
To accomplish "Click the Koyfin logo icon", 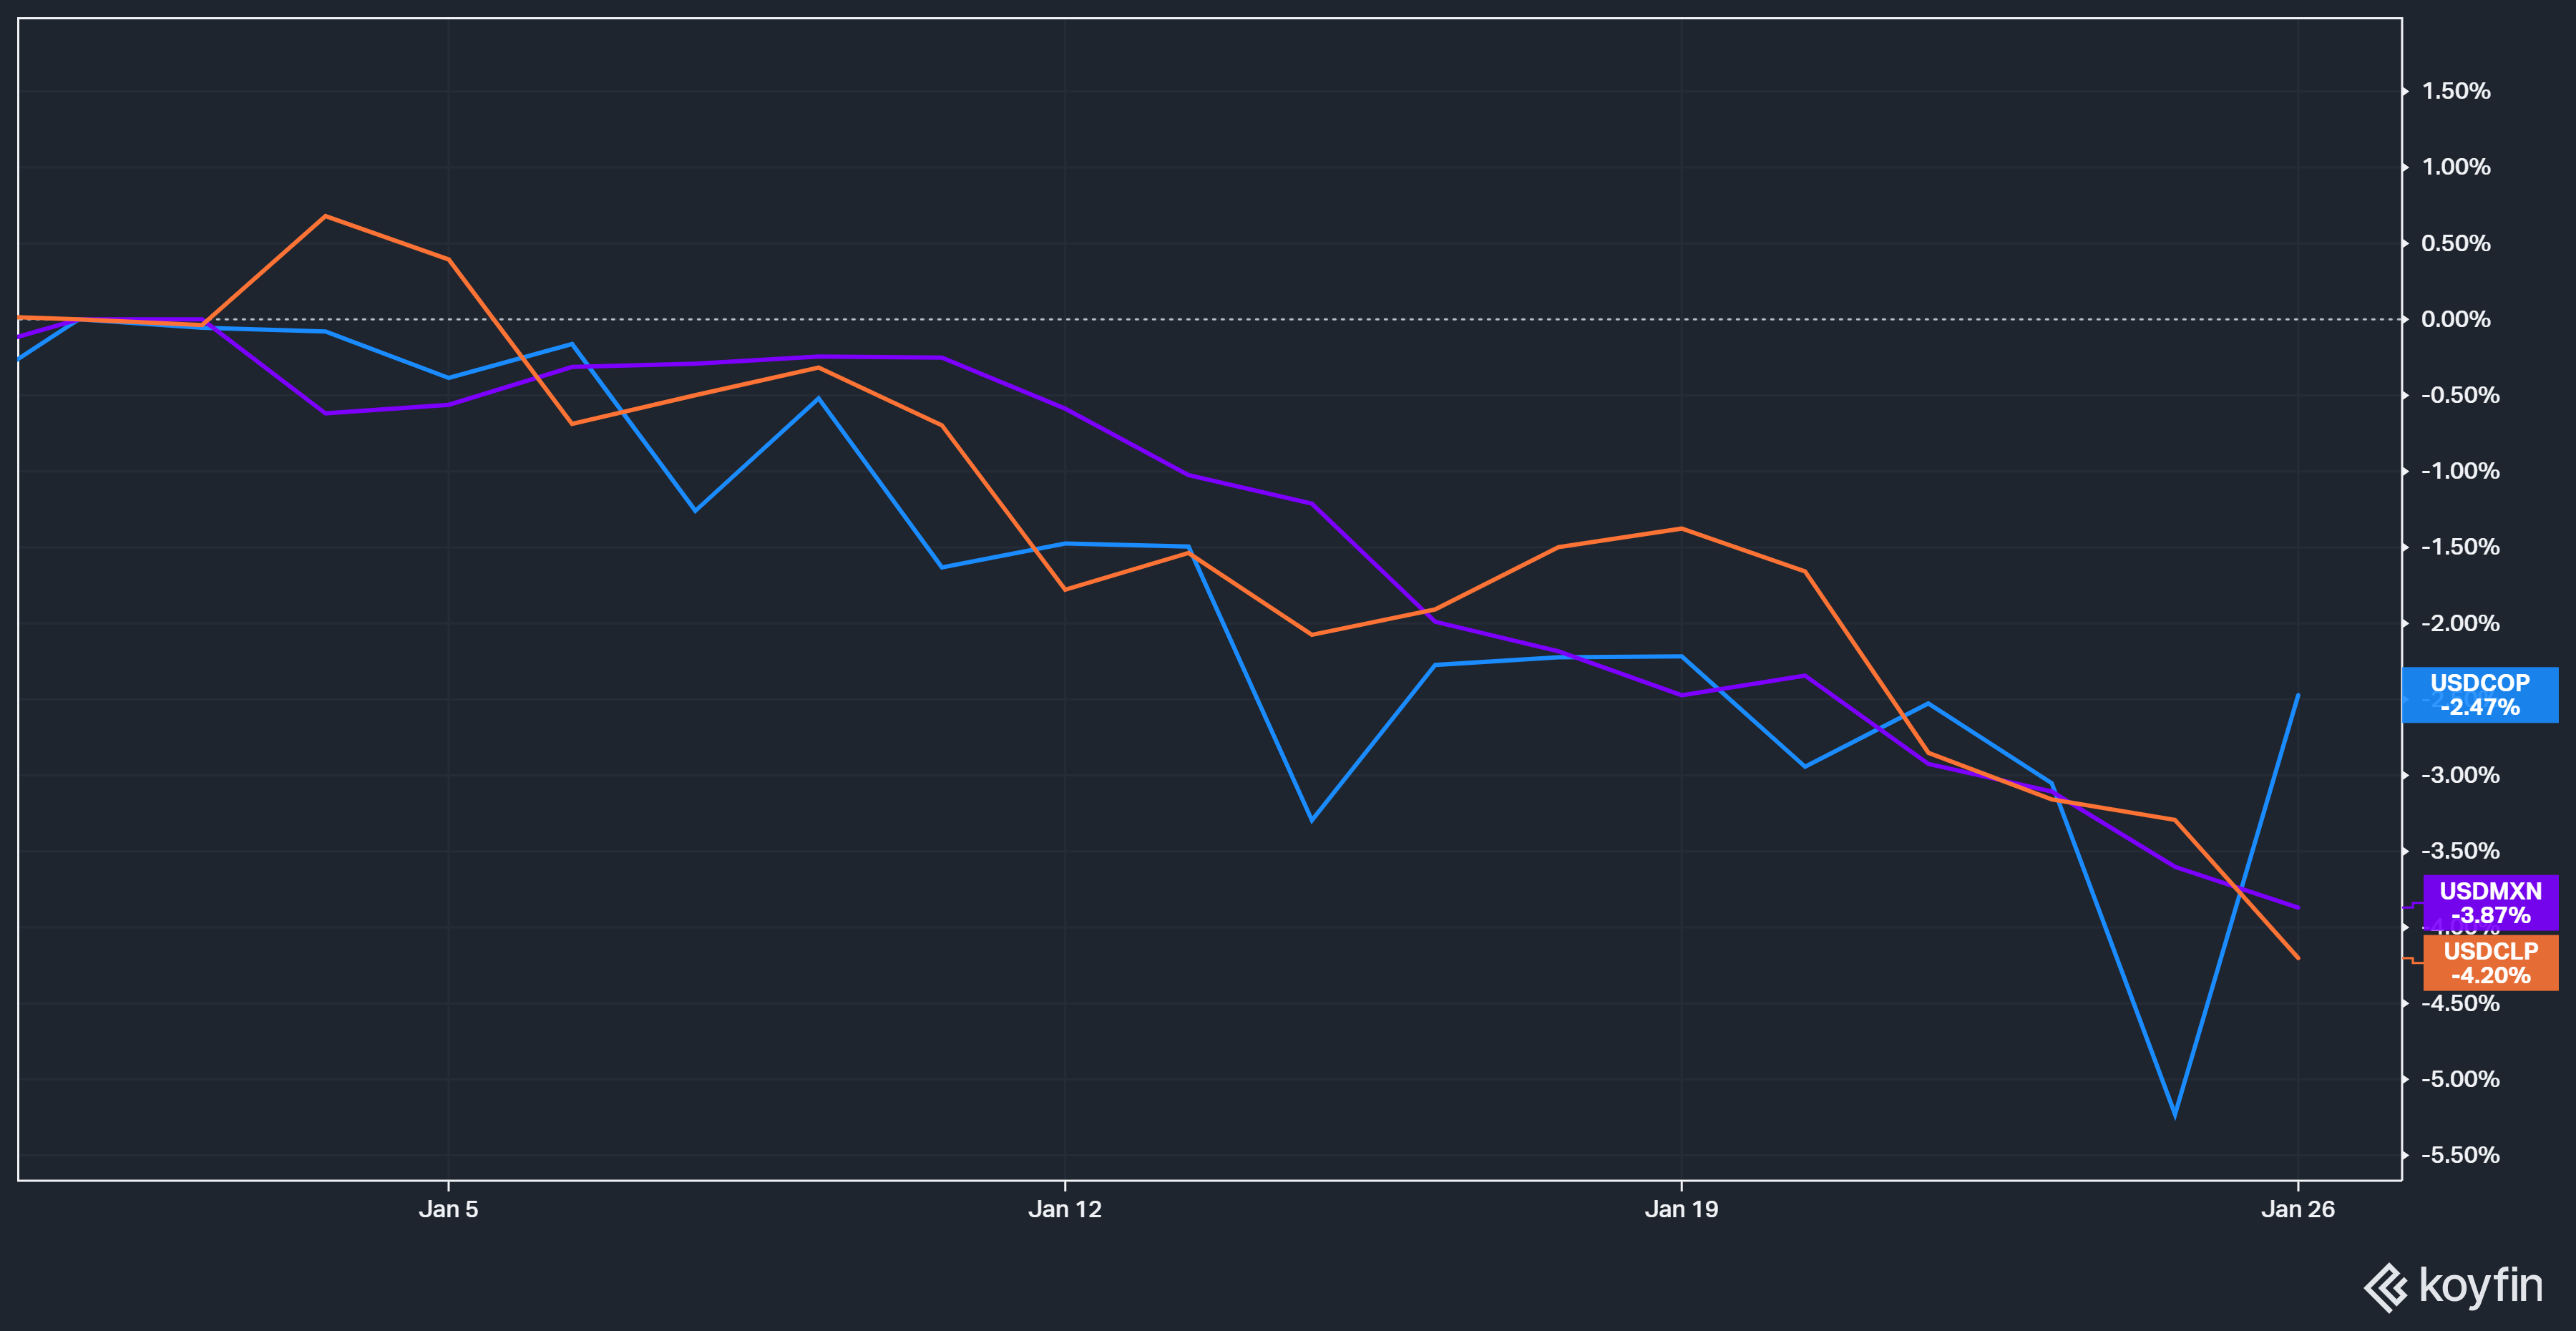I will (2386, 1287).
